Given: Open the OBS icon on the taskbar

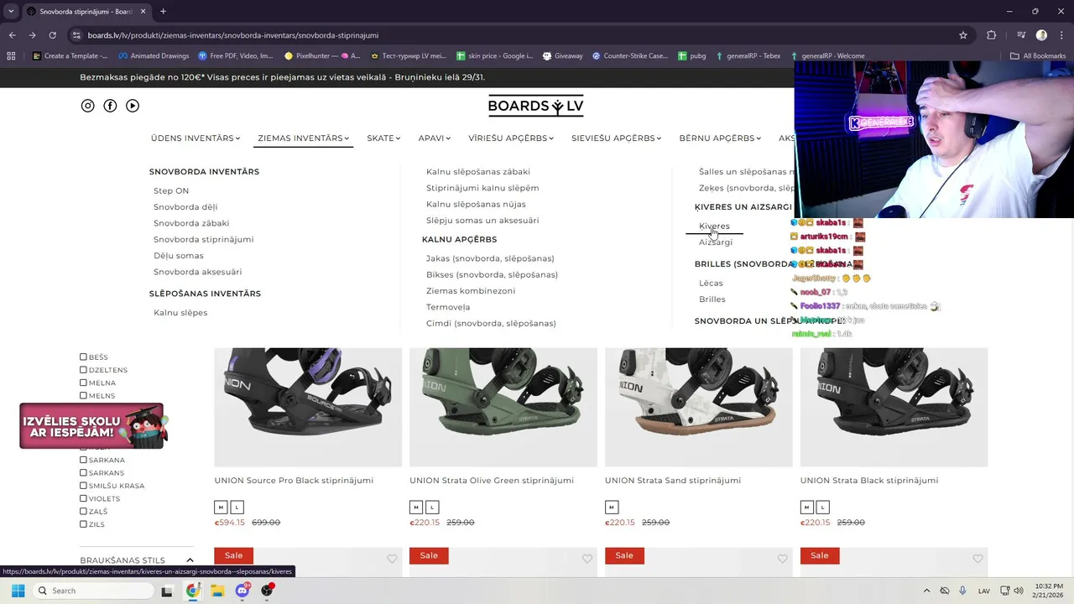Looking at the screenshot, I should (267, 591).
